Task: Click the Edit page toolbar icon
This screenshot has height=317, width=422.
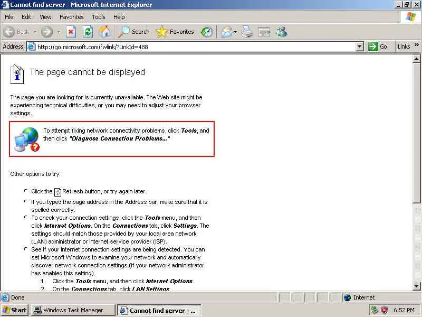Action: tap(264, 32)
